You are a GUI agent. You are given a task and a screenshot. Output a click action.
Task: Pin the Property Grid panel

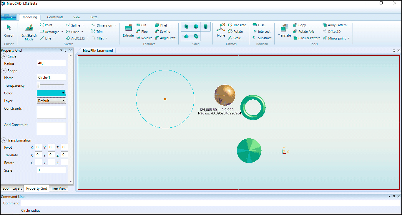[65, 50]
